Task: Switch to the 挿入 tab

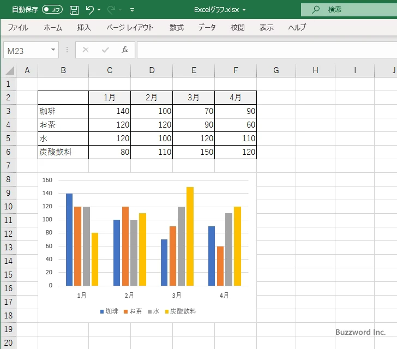Action: tap(84, 27)
